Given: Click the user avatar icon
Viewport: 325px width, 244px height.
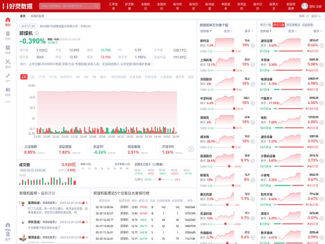Looking at the screenshot, I should point(305,6).
